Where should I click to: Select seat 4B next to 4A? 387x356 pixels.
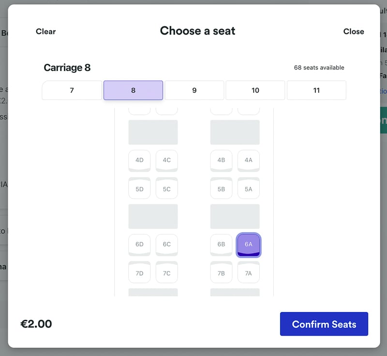(x=221, y=160)
